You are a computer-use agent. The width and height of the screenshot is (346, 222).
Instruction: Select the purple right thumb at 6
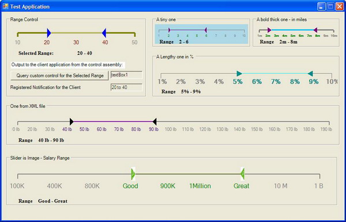[205, 30]
